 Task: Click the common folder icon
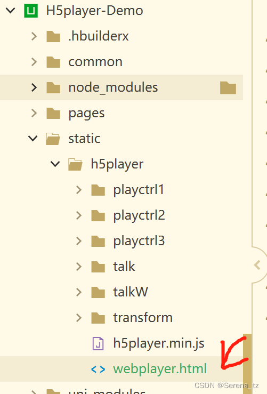[x=53, y=62]
